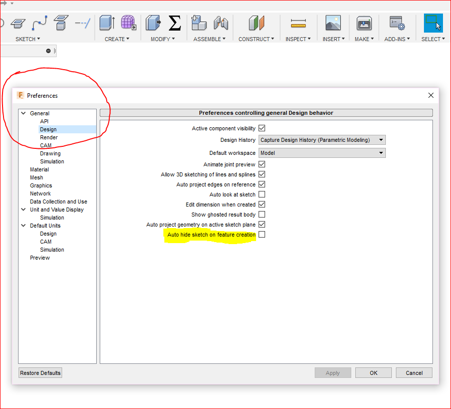Open Scripts and Add-Ins icon

click(397, 23)
